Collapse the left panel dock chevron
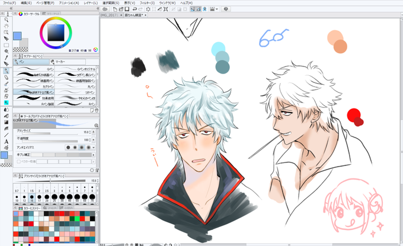The image size is (403, 246). [x=97, y=8]
